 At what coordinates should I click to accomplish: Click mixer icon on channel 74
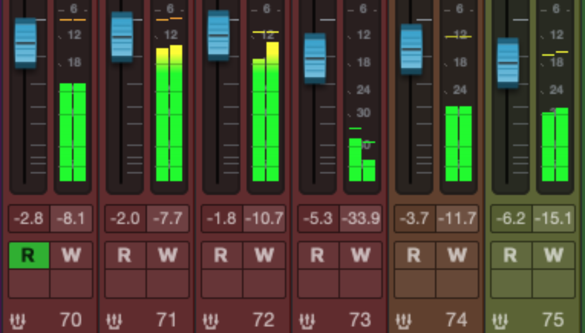pos(404,321)
